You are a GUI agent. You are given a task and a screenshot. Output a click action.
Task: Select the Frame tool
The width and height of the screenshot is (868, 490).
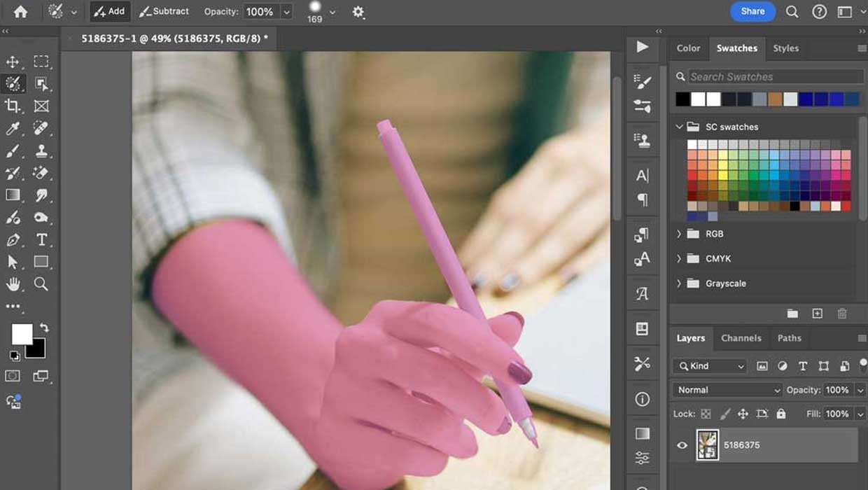[x=41, y=106]
